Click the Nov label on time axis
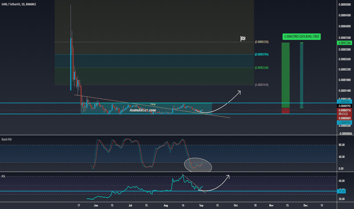The height and width of the screenshot is (209, 354). [271, 205]
